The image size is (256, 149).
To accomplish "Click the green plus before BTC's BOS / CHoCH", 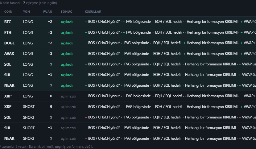I will [86, 22].
